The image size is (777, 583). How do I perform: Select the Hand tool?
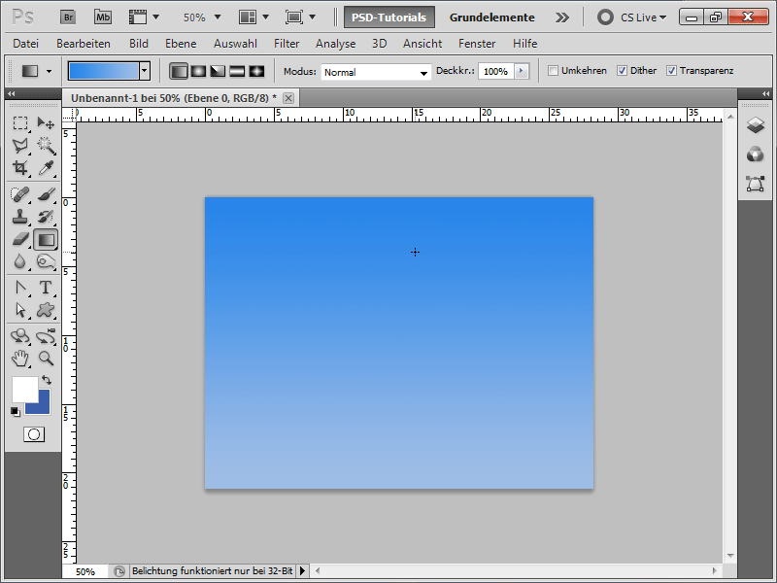[20, 358]
